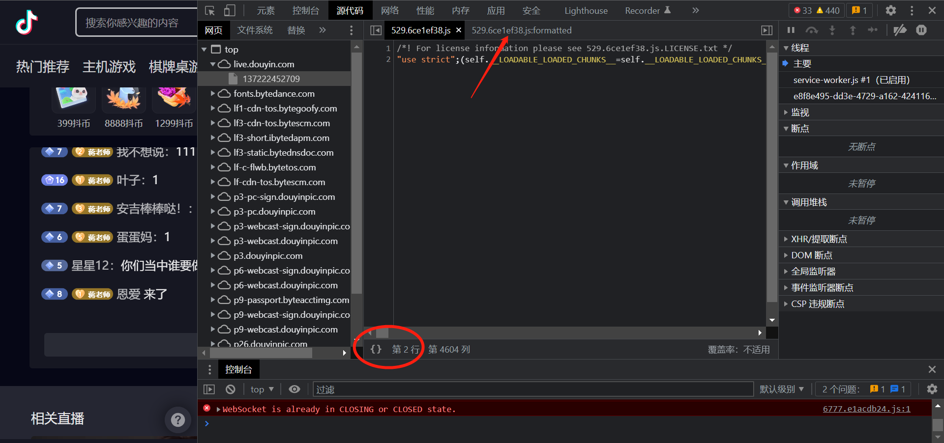Toggle live expression eye icon
Screen dimensions: 944x443
[295, 389]
